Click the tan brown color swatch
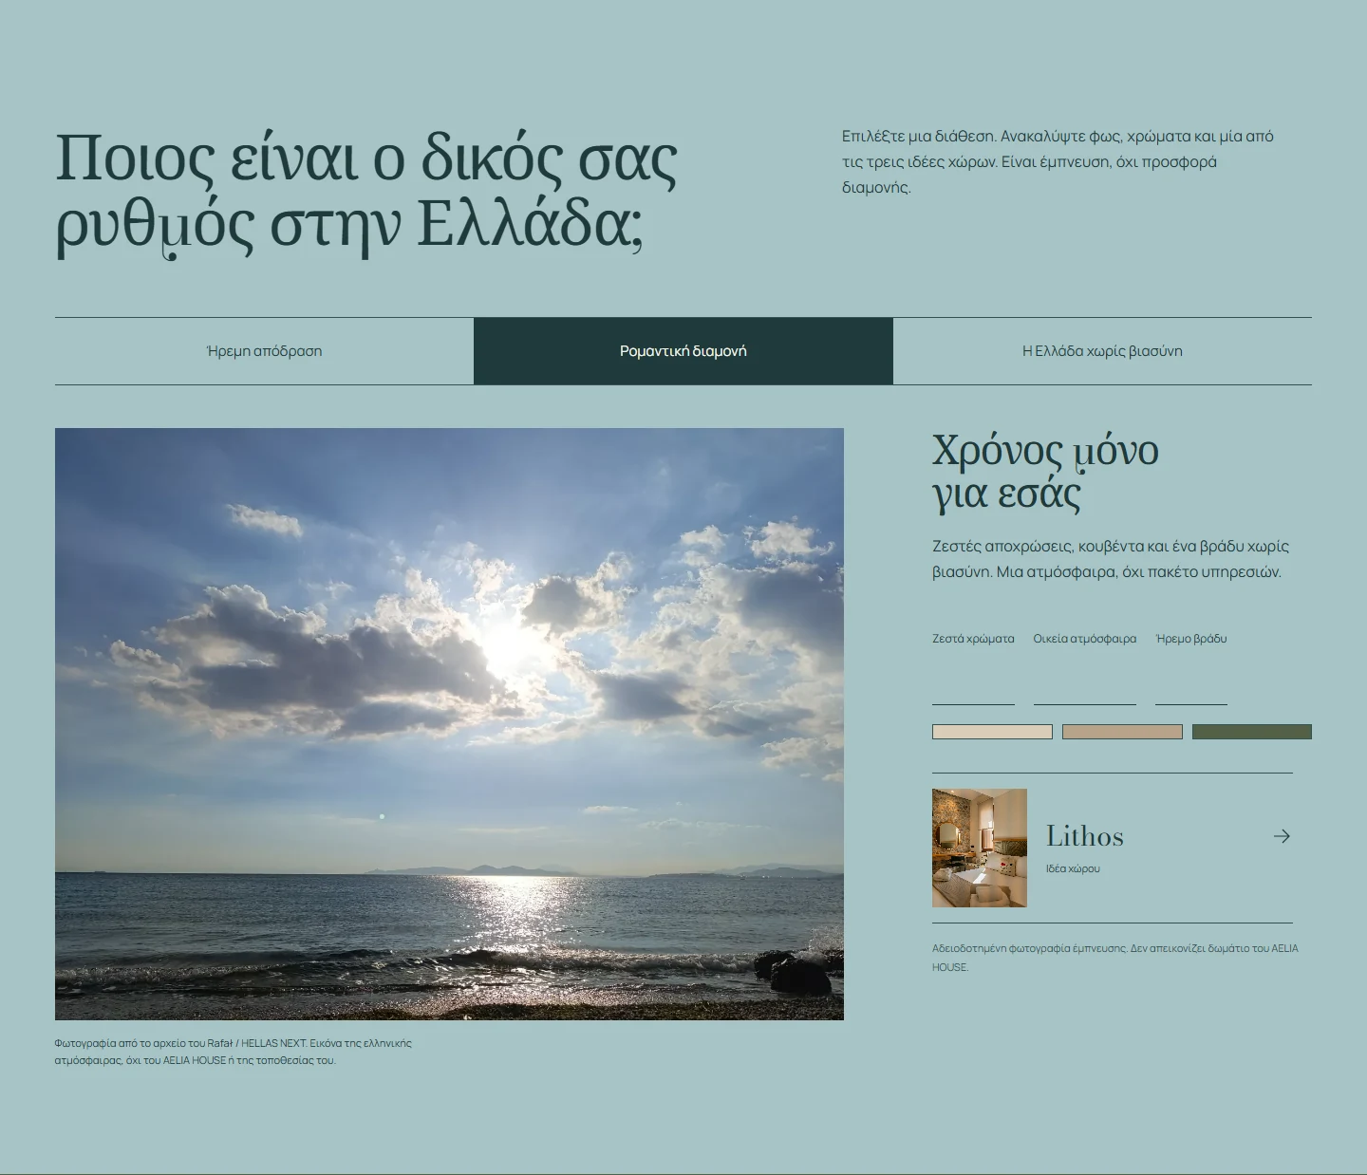Viewport: 1367px width, 1175px height. (1122, 732)
